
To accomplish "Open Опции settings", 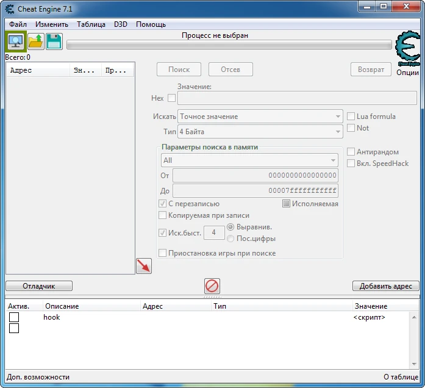I will 408,73.
